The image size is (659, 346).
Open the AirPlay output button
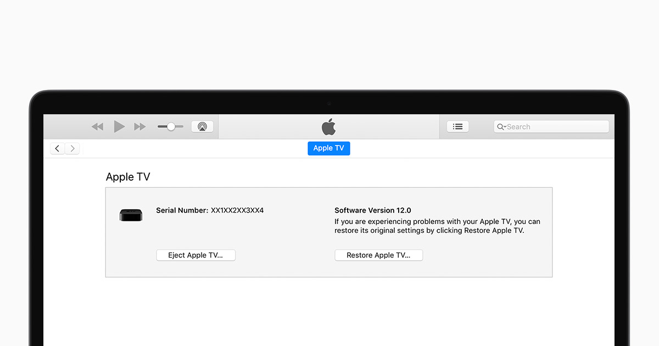[202, 127]
